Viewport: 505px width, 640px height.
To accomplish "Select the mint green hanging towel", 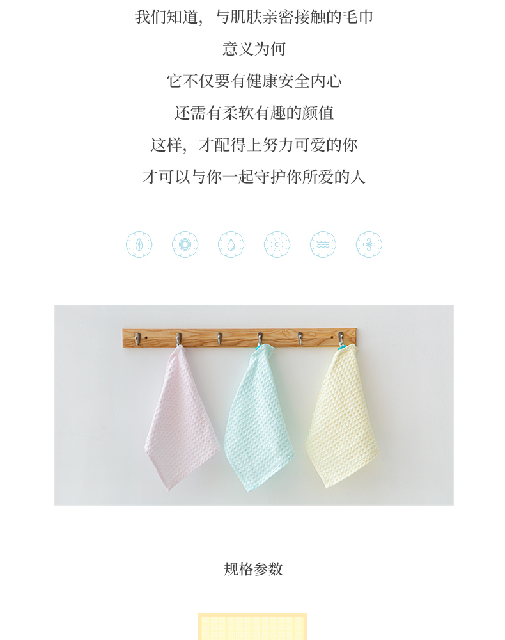I will [259, 417].
